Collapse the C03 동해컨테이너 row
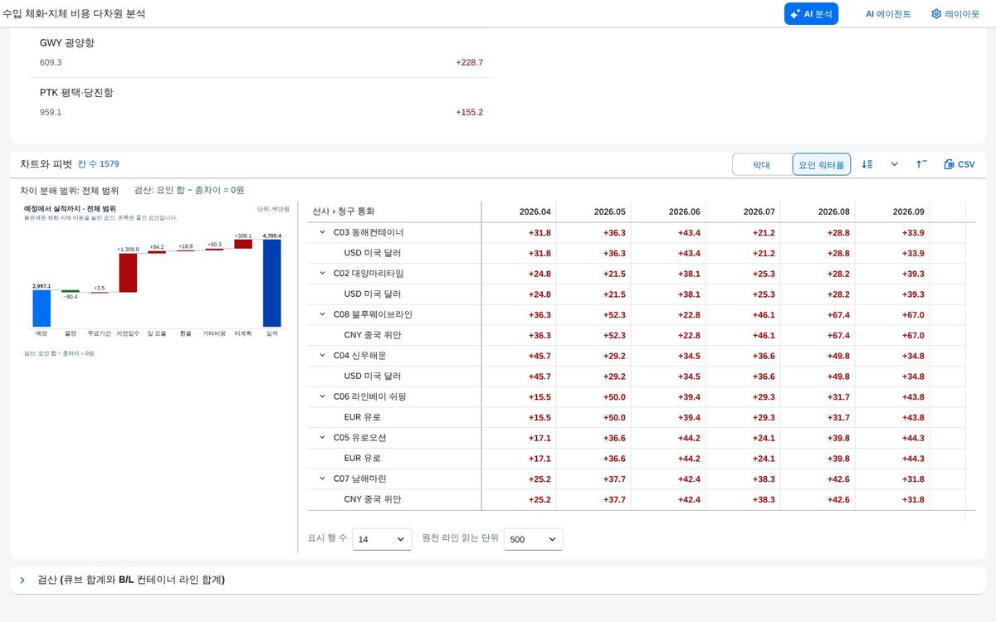Screen dimensions: 996x622 point(322,232)
